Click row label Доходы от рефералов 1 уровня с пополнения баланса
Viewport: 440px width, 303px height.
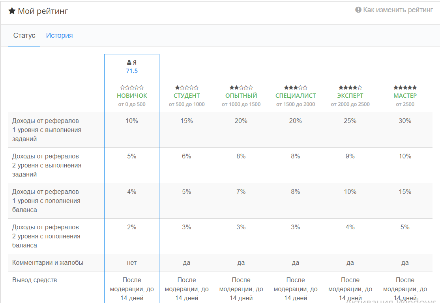pyautogui.click(x=46, y=201)
